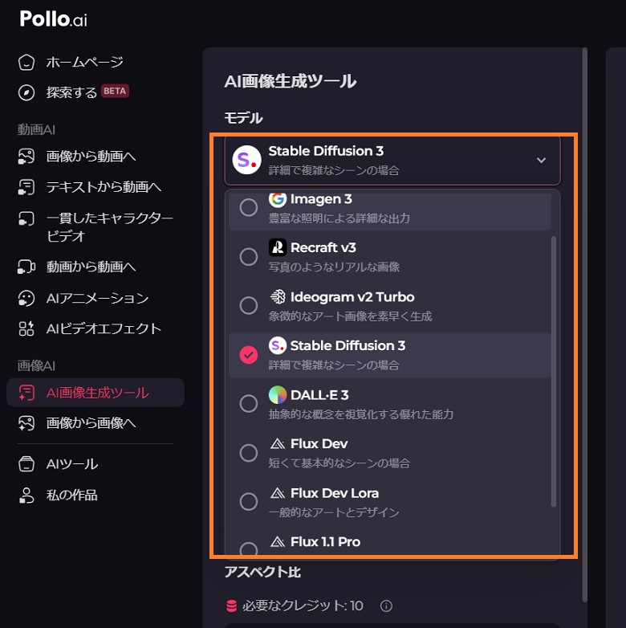
Task: Click the Pollo.ai logo link
Action: [x=53, y=18]
